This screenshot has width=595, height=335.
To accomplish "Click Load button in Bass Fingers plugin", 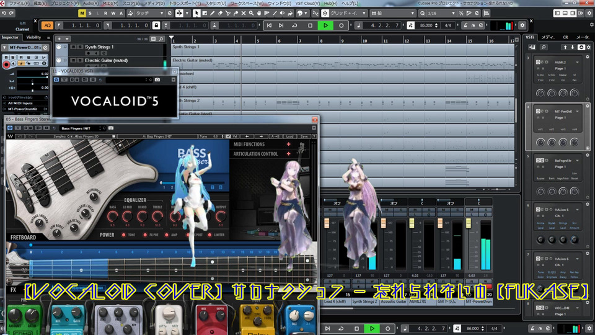I will point(289,136).
